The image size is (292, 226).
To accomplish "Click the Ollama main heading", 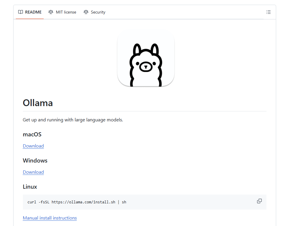I will pyautogui.click(x=38, y=103).
